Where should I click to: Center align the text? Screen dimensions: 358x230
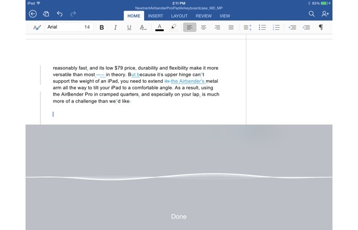[203, 27]
